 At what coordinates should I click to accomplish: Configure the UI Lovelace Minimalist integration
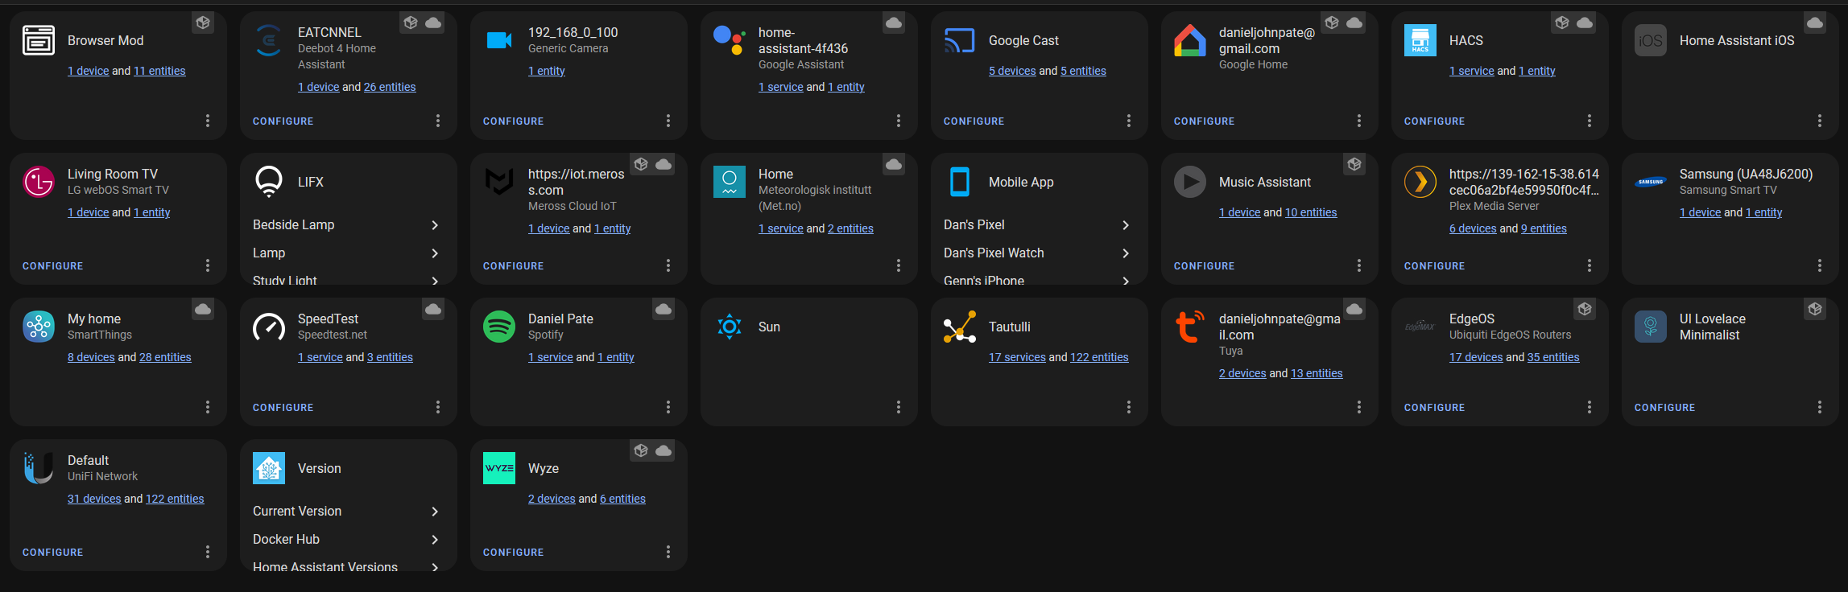coord(1665,408)
